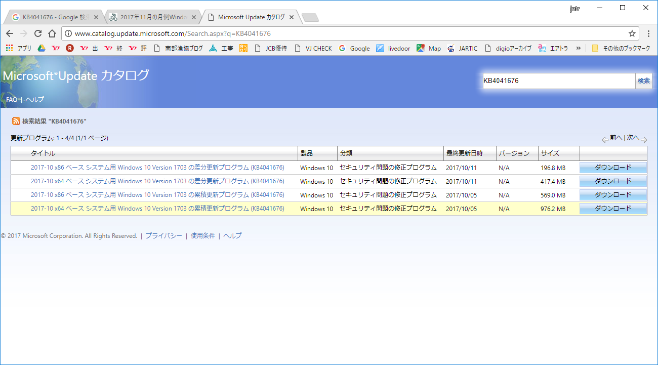Go back with the browser back arrow
The height and width of the screenshot is (365, 658).
[x=9, y=33]
